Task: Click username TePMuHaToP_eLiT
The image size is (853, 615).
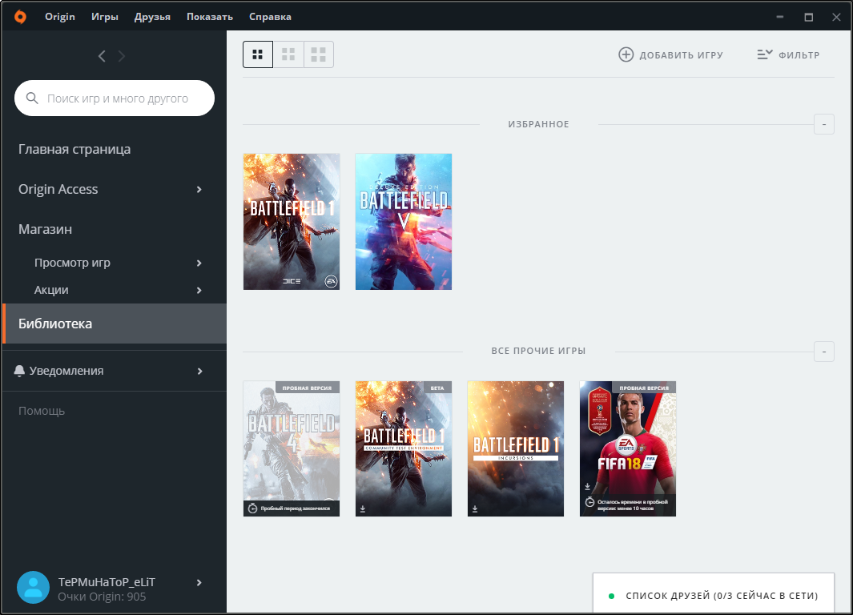Action: [107, 582]
